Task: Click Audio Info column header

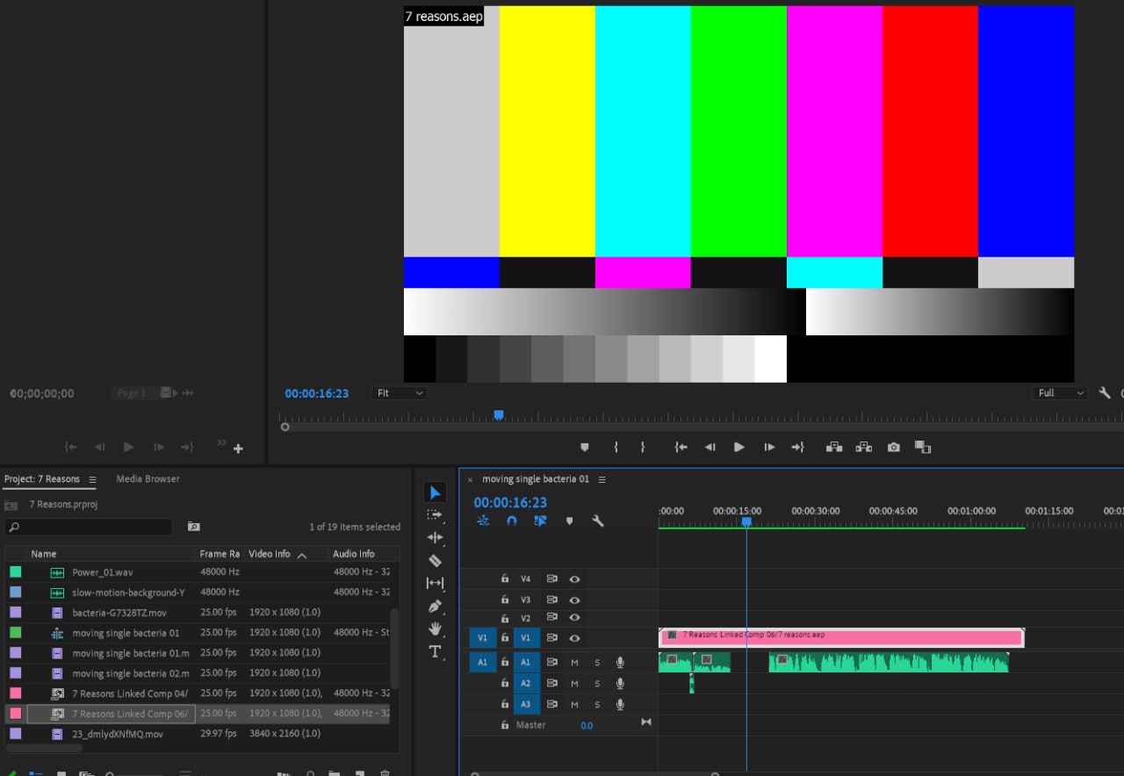Action: (x=354, y=554)
